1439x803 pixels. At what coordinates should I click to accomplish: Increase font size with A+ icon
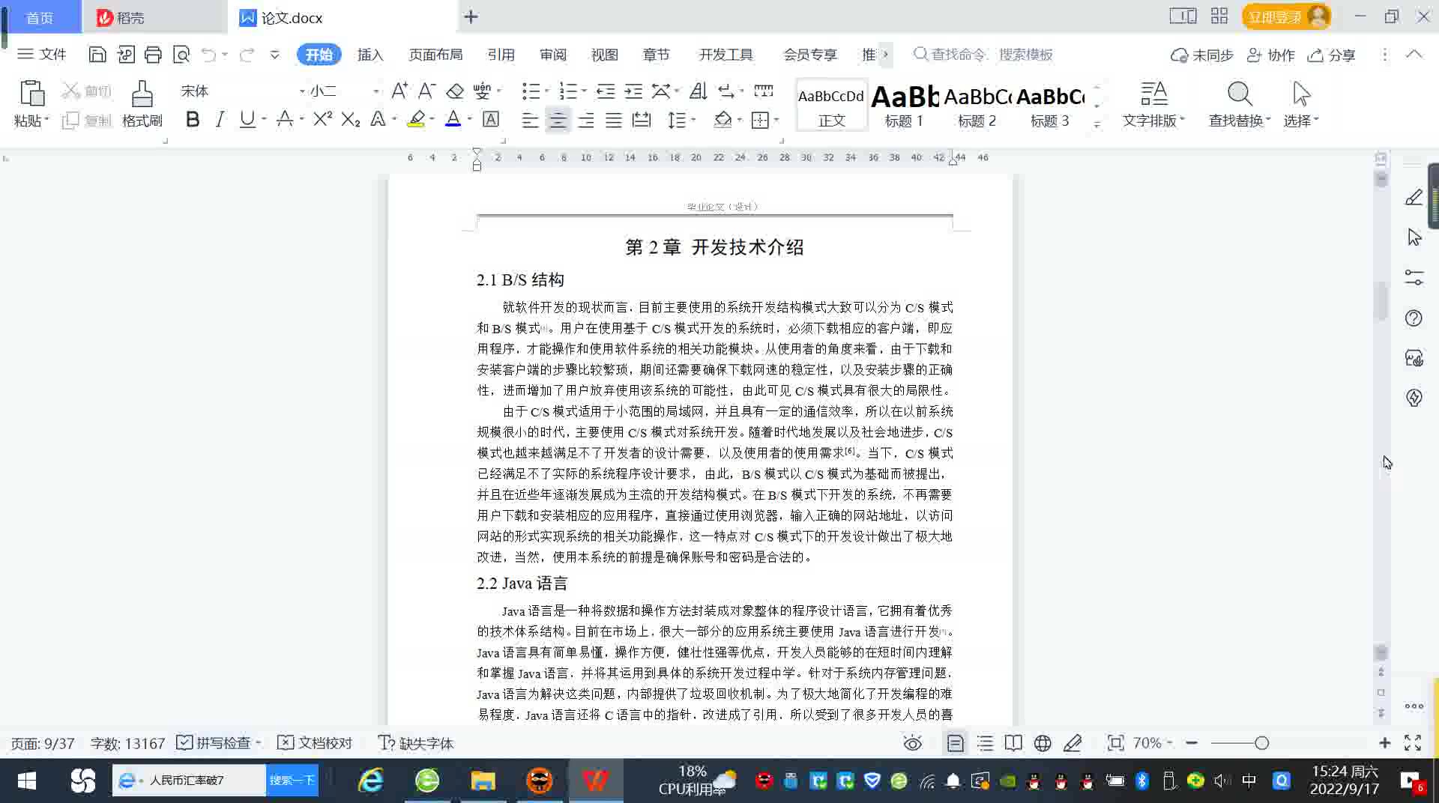point(399,91)
